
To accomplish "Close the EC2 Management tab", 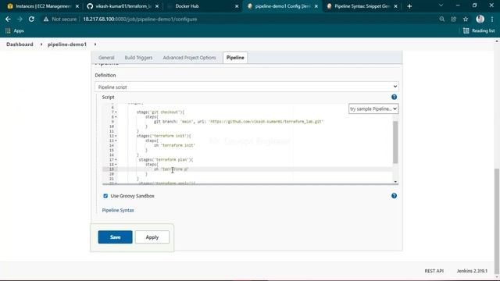I will [77, 6].
